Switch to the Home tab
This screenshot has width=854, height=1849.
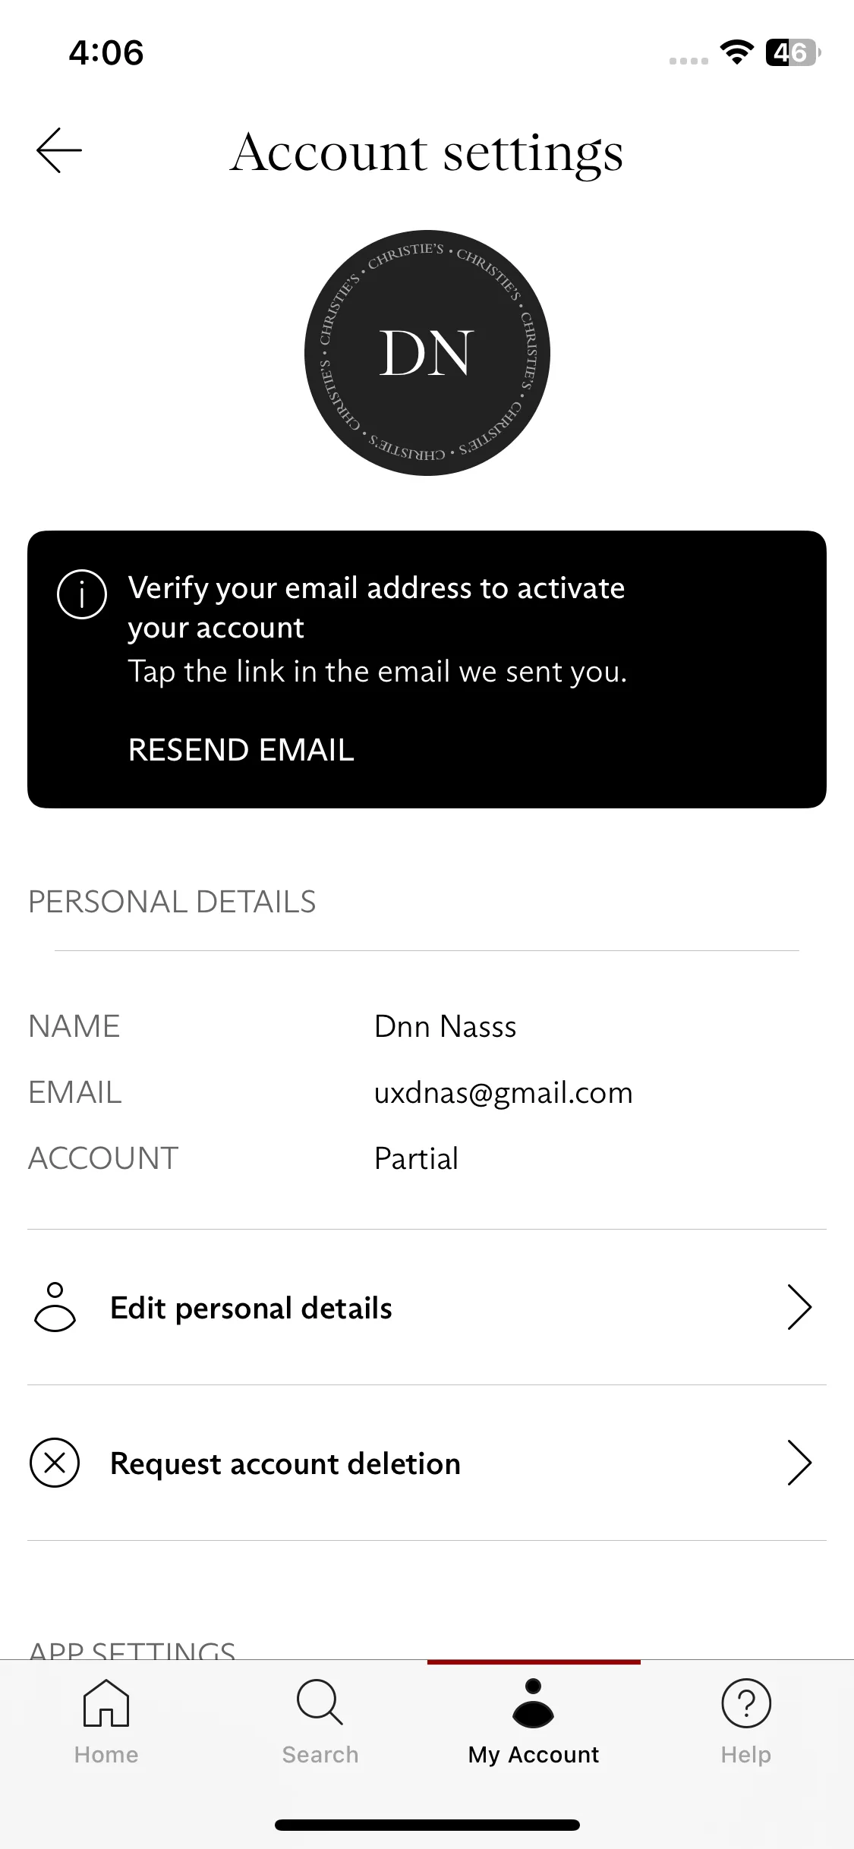coord(106,1723)
